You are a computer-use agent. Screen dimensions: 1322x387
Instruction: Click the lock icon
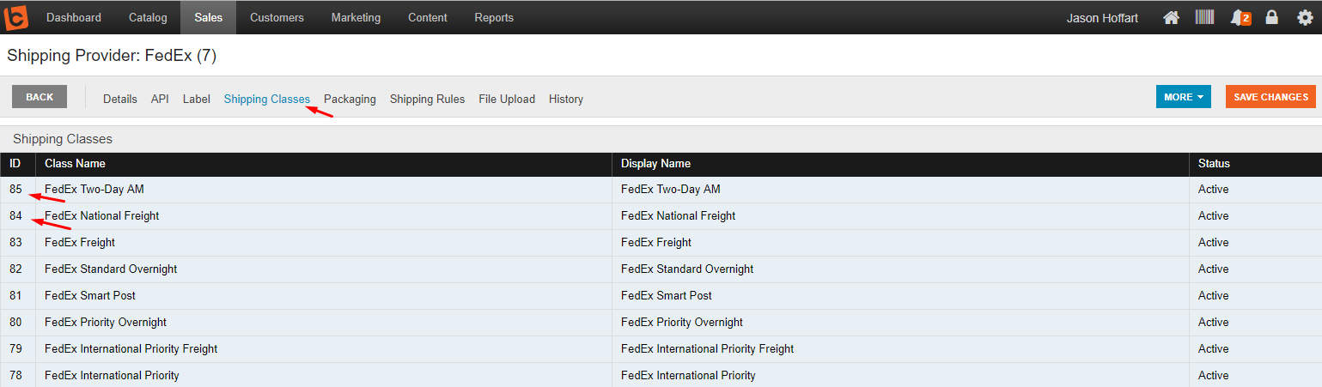click(x=1272, y=17)
